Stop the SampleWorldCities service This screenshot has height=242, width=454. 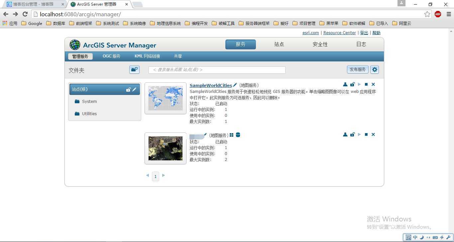pos(366,84)
